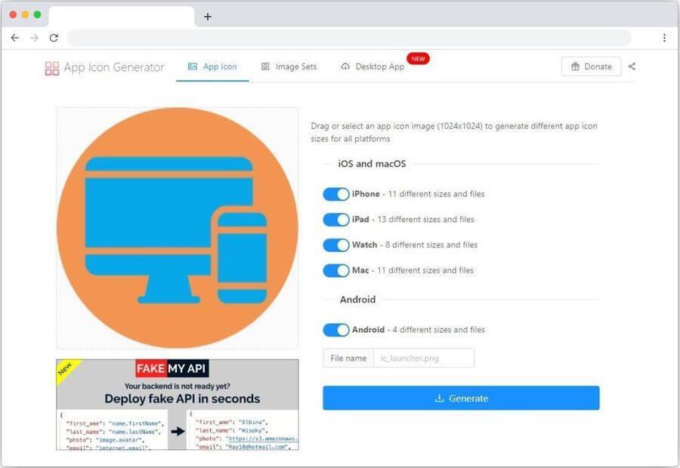Click the gift icon in Donate button

(x=575, y=66)
